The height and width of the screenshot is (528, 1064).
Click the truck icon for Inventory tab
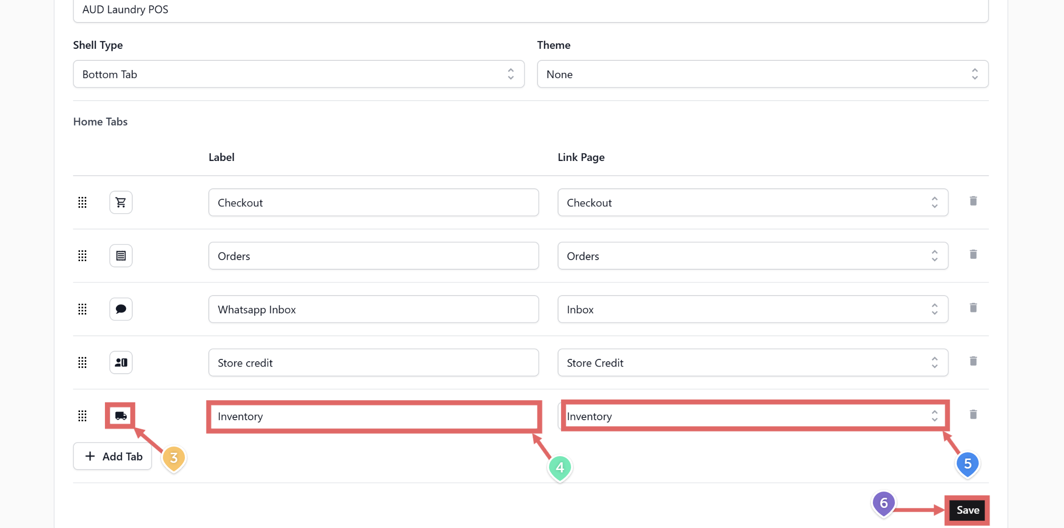pos(121,415)
